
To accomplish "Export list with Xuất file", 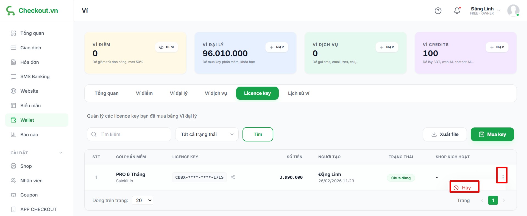I will [445, 134].
